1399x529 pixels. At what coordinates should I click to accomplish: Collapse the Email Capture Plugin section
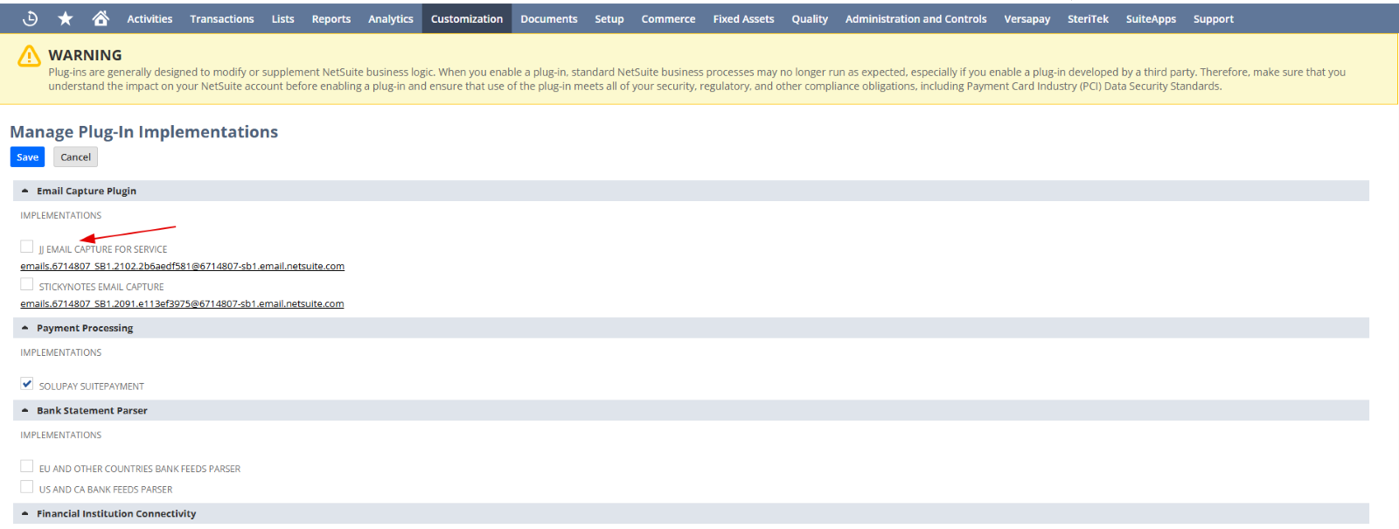click(25, 191)
